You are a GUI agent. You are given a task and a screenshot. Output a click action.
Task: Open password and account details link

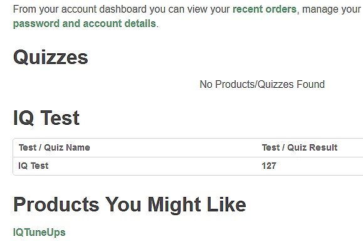click(x=85, y=24)
